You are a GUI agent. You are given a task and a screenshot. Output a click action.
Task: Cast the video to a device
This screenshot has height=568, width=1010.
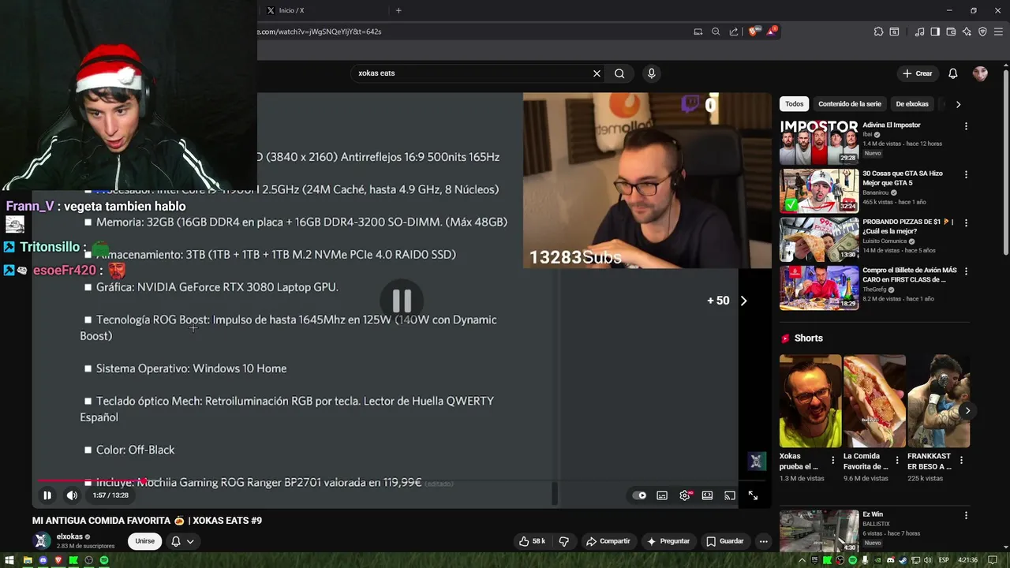click(730, 495)
